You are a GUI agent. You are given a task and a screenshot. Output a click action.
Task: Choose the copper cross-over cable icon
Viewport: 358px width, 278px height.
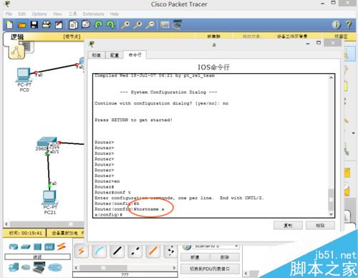point(135,251)
